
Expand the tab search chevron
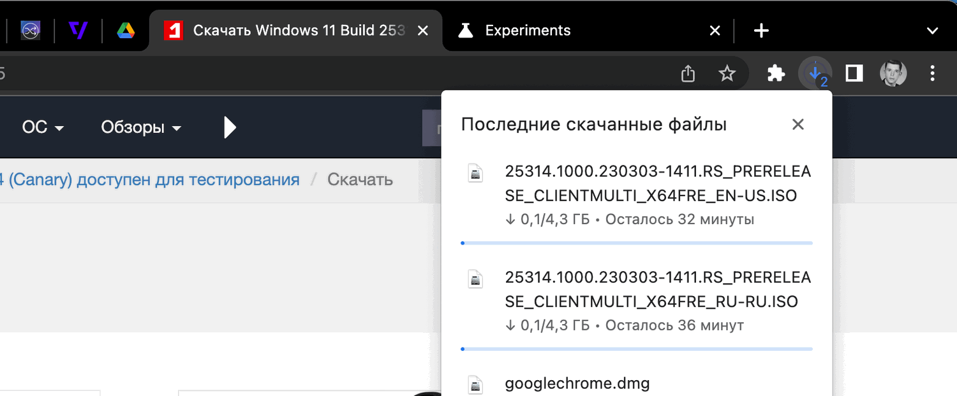[932, 31]
